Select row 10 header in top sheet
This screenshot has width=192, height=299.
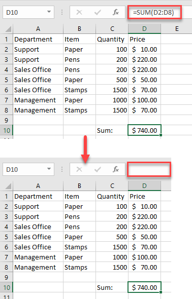[6, 130]
